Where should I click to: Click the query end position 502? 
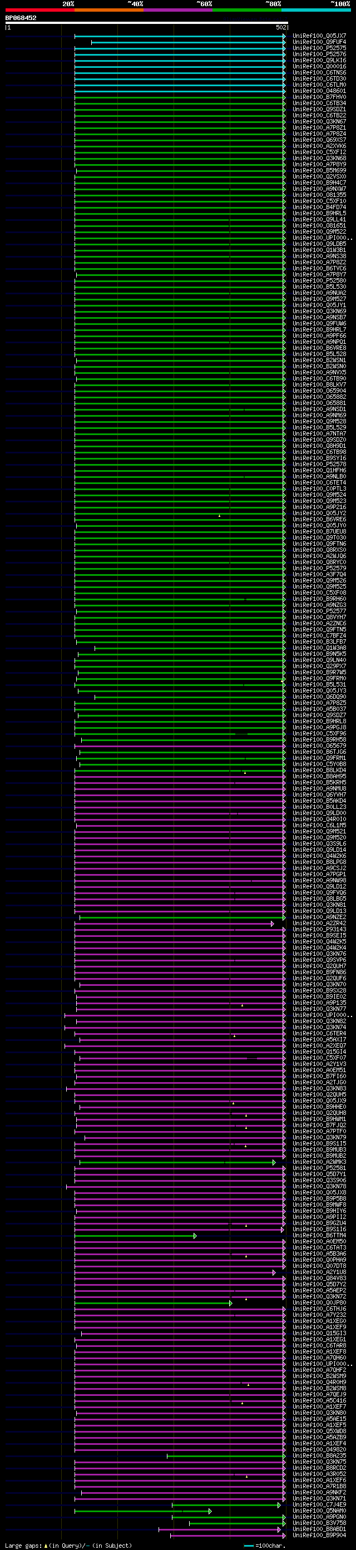point(281,28)
